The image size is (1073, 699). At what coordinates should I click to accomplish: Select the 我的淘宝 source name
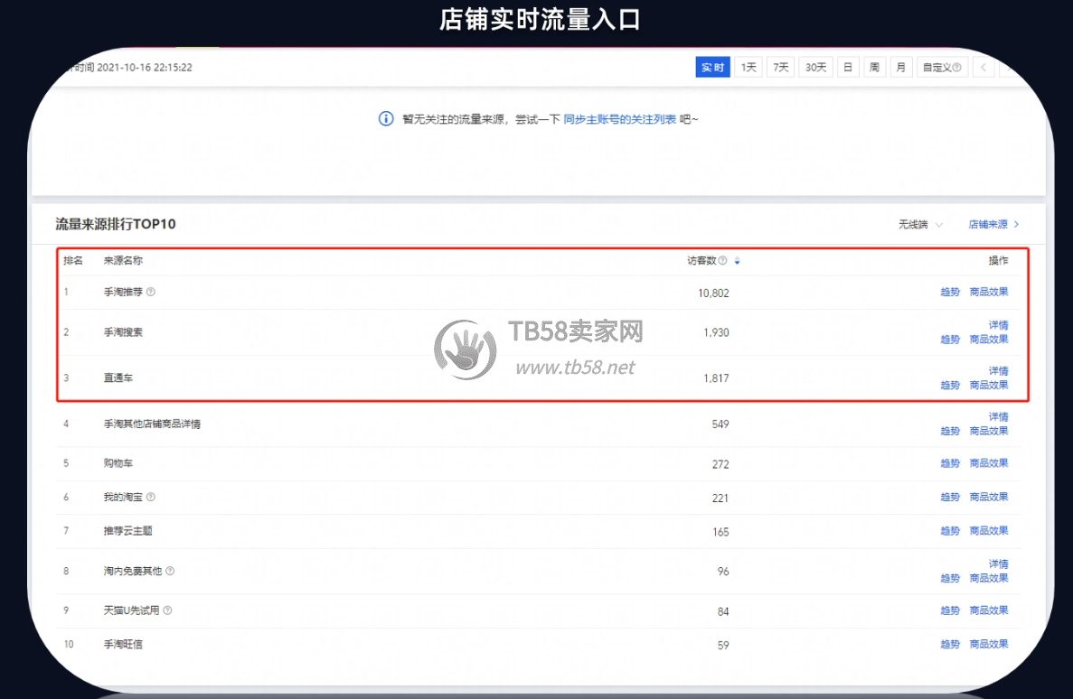coord(123,498)
